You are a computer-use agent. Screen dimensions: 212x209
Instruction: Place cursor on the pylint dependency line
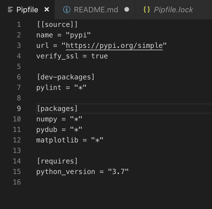tap(61, 88)
